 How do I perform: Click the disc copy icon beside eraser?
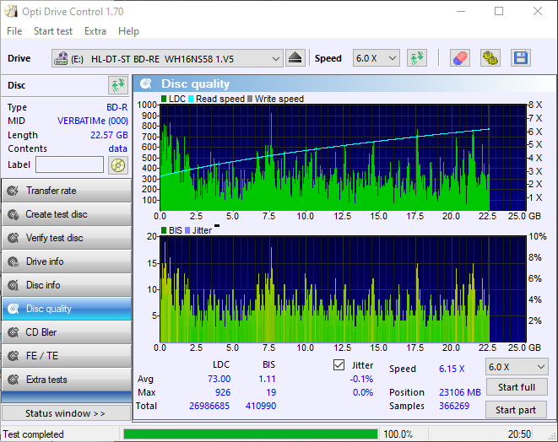[490, 58]
